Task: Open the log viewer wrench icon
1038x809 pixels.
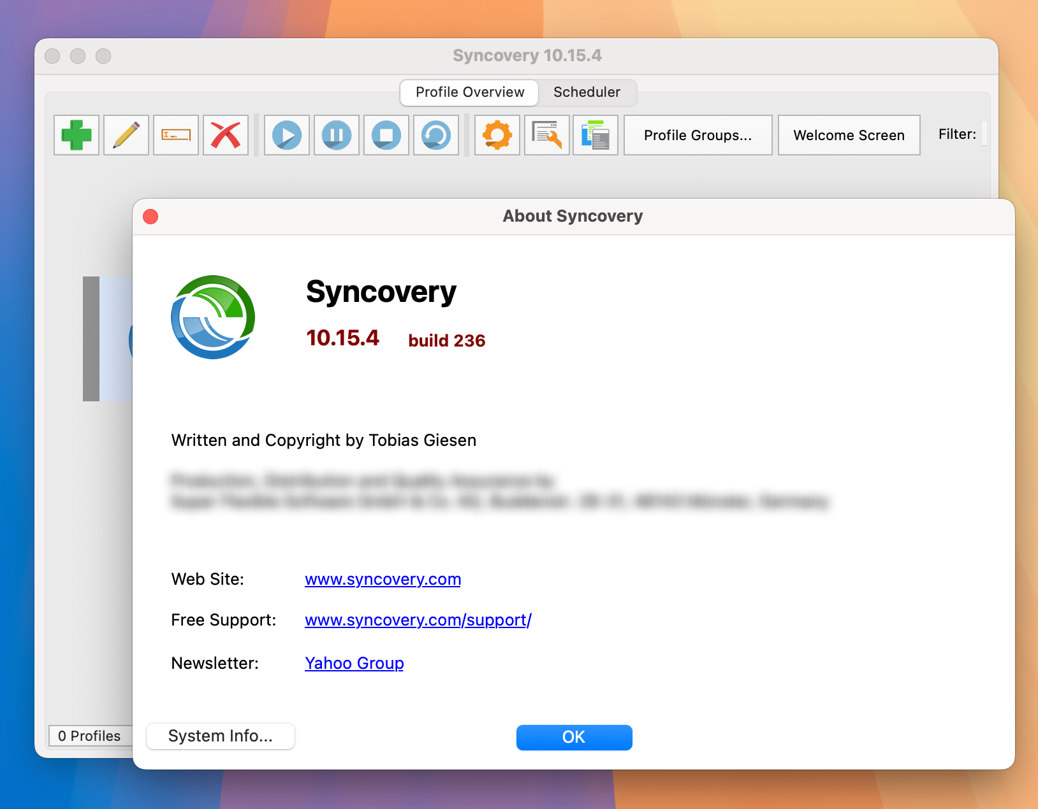Action: tap(547, 135)
